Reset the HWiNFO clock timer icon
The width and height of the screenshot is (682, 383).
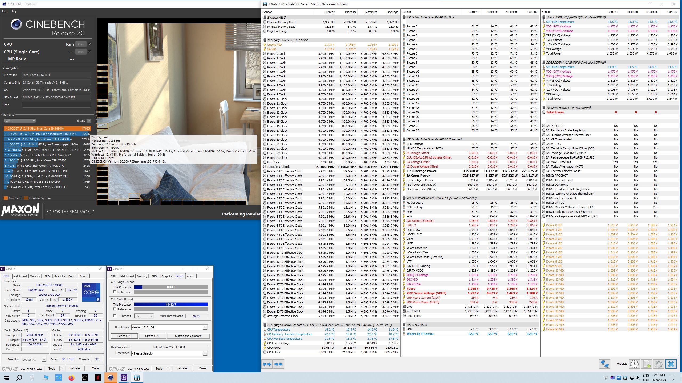pos(634,364)
